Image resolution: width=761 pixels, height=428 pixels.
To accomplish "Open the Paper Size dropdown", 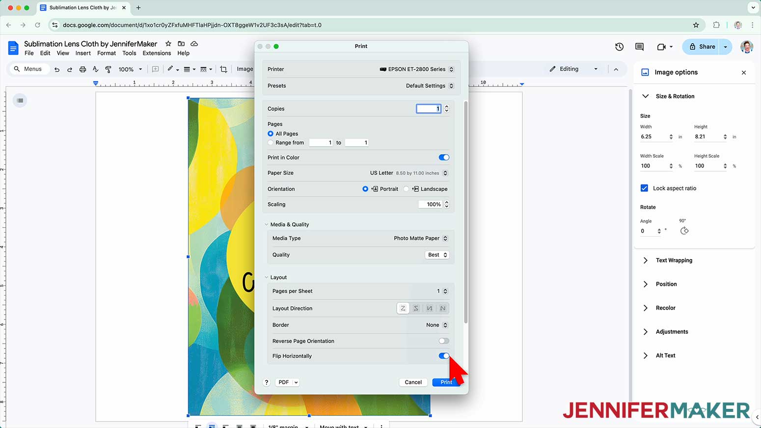I will [408, 173].
